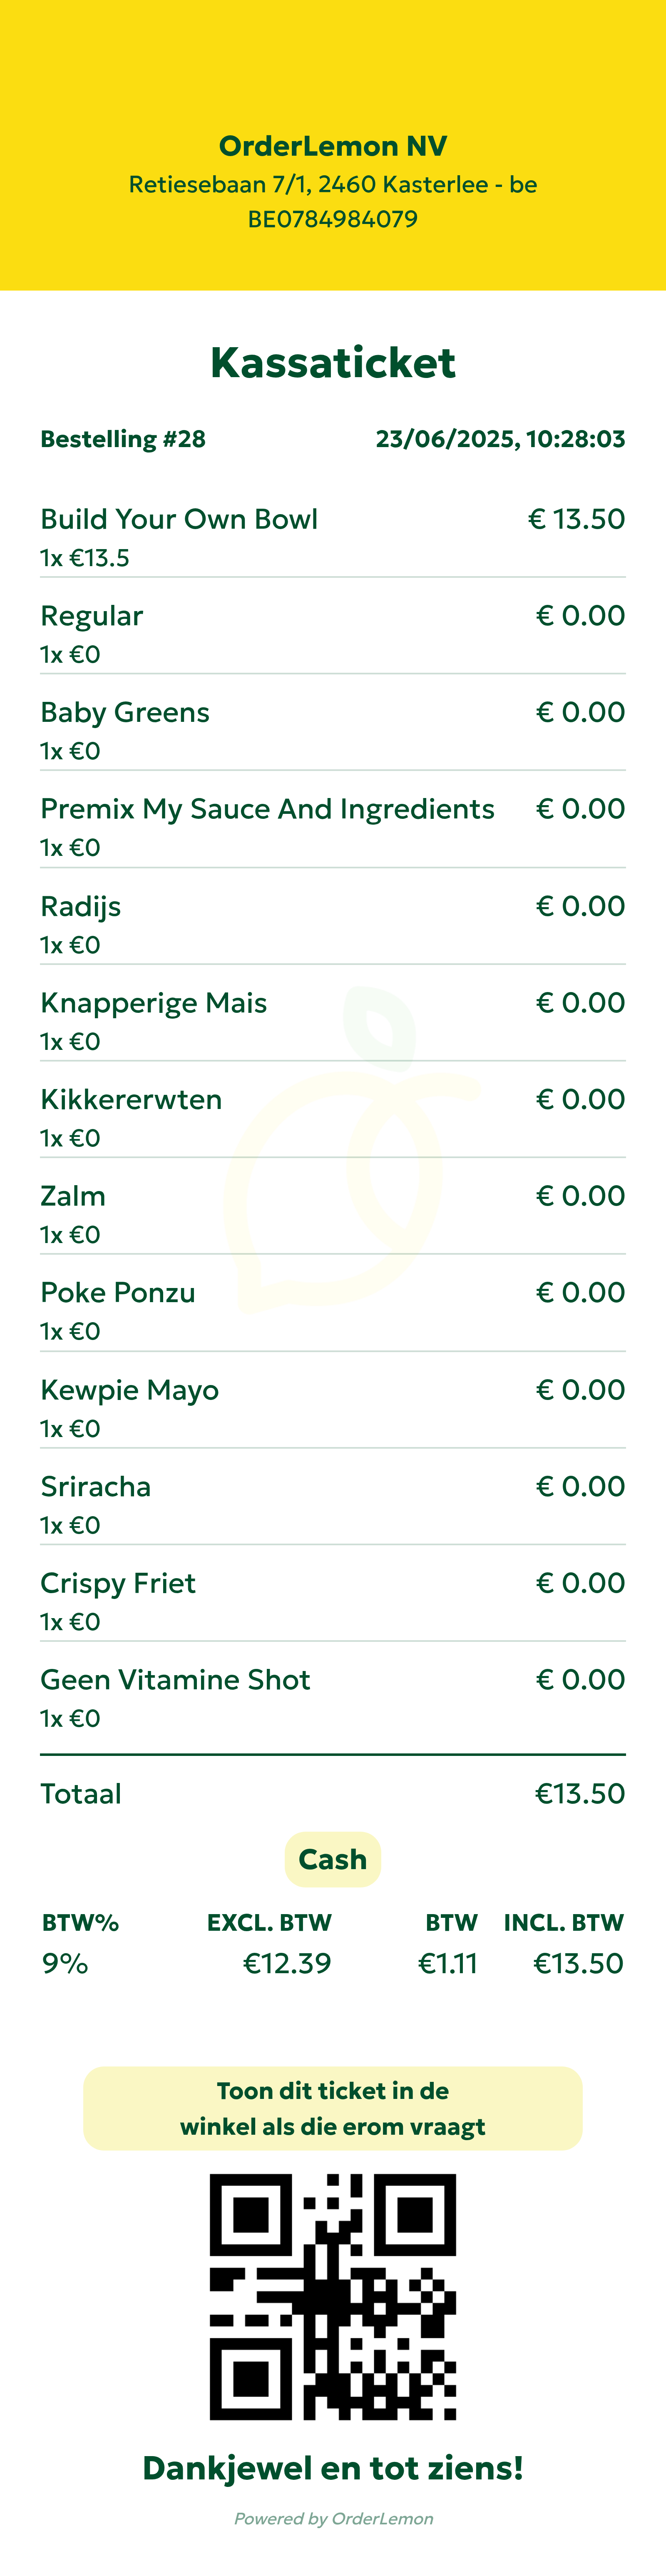Select the Geen Vitamine Shot line
666x2576 pixels.
175,1679
